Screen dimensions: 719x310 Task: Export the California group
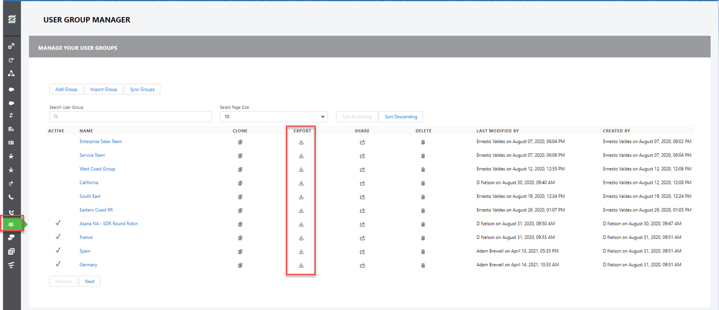(x=301, y=183)
